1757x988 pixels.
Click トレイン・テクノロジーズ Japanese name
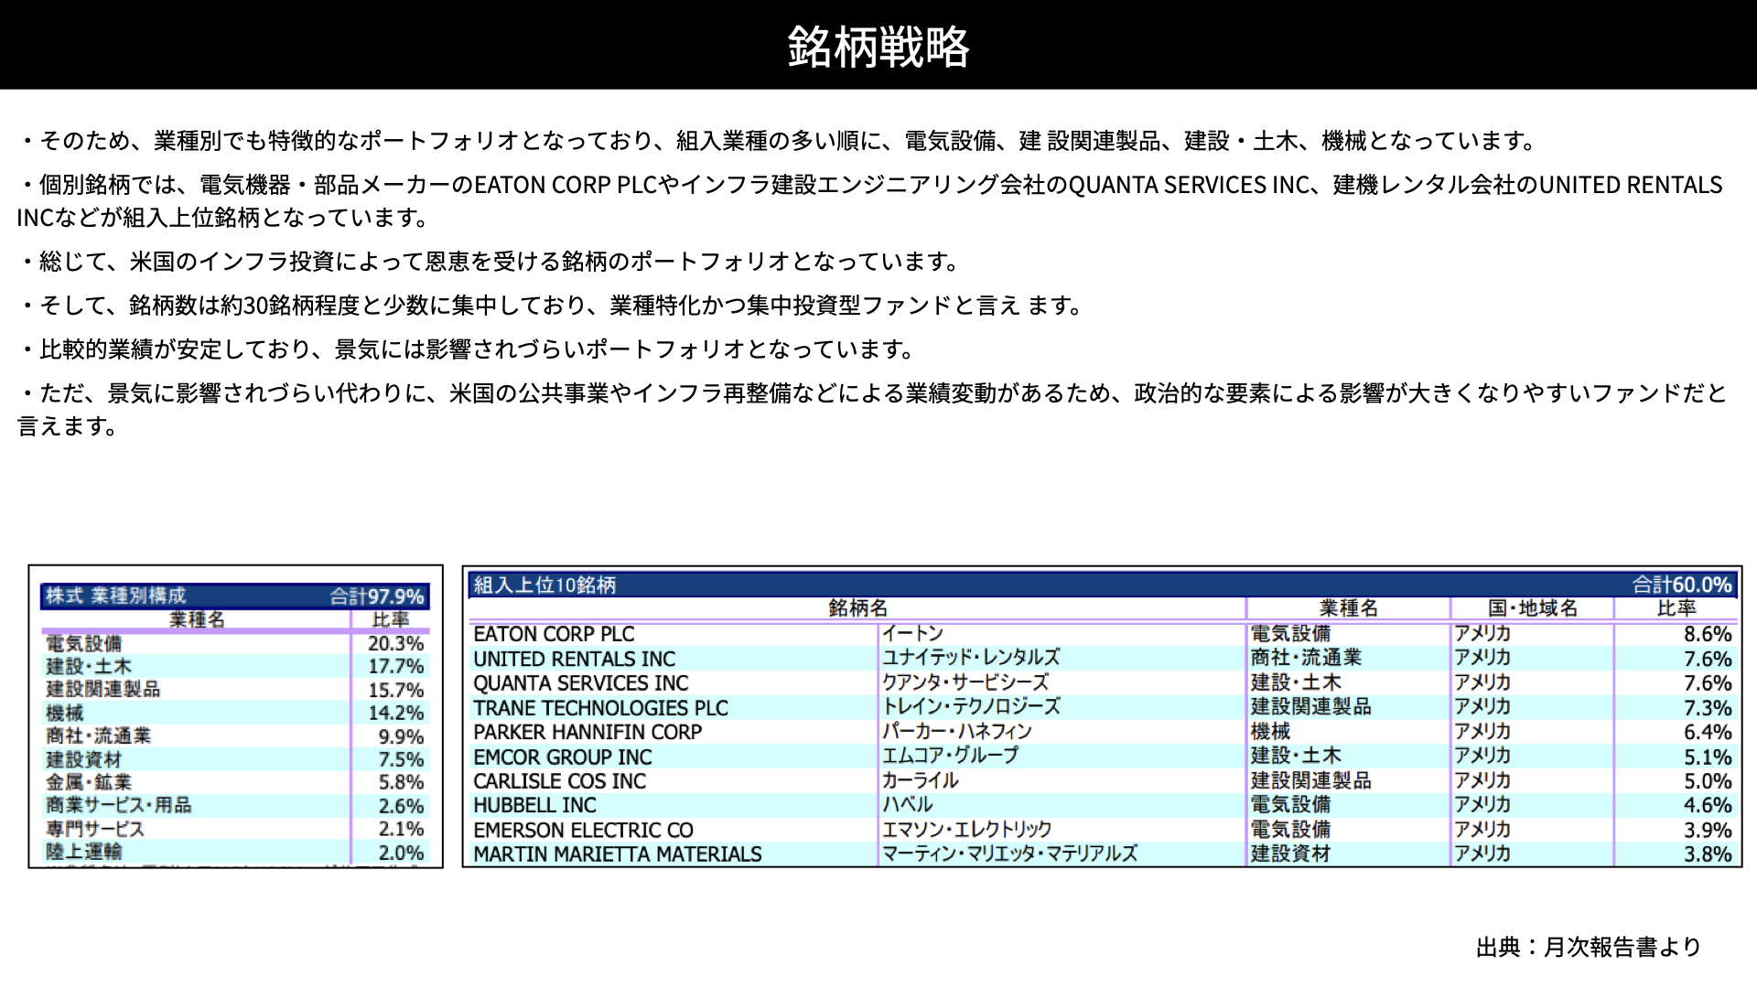971,706
